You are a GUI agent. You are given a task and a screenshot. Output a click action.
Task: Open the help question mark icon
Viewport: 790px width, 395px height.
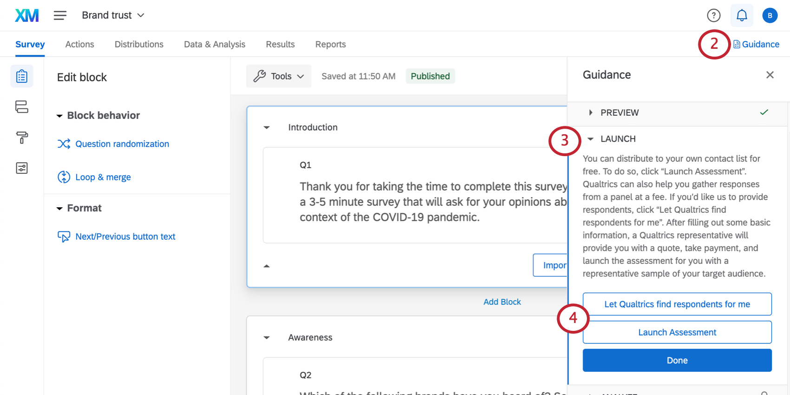(x=713, y=15)
